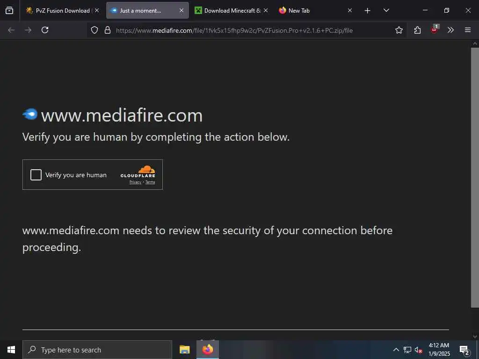The image size is (479, 359).
Task: Open File Explorer from taskbar
Action: point(184,350)
